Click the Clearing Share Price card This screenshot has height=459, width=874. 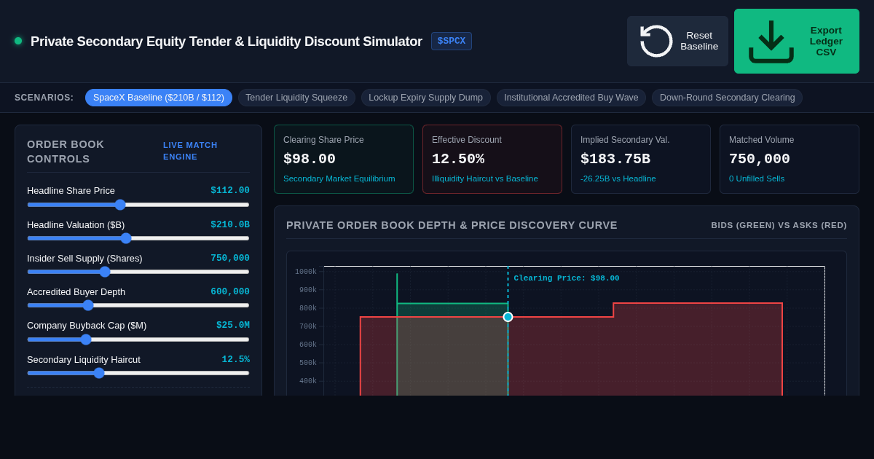pos(344,159)
